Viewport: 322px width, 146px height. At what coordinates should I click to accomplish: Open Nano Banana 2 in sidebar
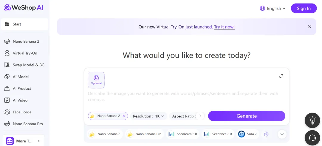click(25, 41)
